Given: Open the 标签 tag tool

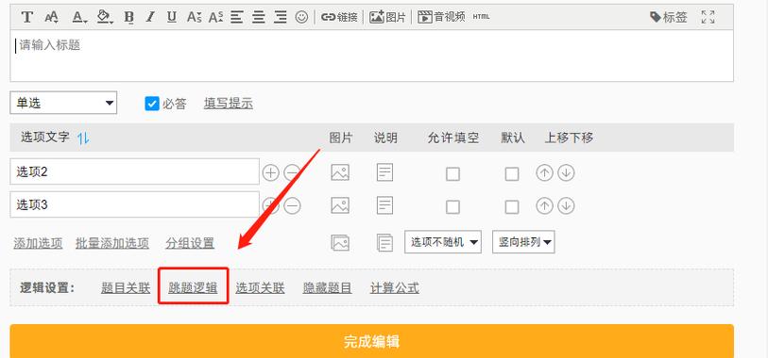Looking at the screenshot, I should click(x=669, y=17).
